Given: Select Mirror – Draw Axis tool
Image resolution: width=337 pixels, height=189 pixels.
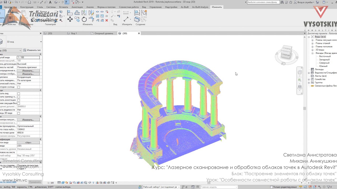Looking at the screenshot, I should [x=91, y=12].
